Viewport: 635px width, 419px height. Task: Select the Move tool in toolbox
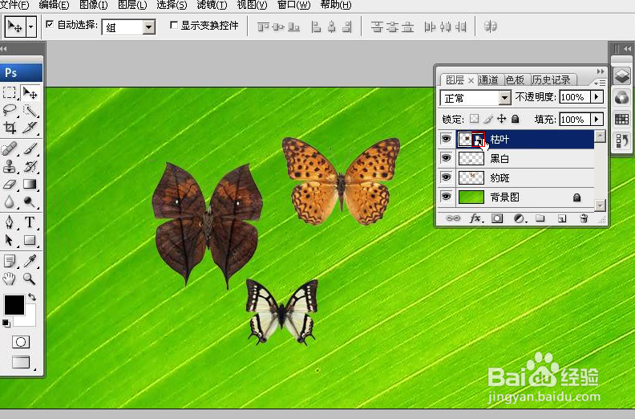point(30,93)
